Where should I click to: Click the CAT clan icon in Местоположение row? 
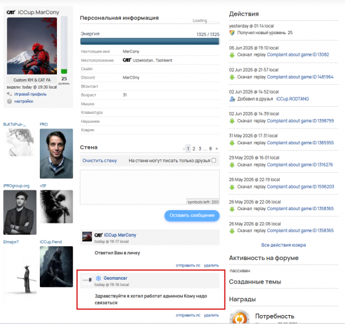coord(127,60)
